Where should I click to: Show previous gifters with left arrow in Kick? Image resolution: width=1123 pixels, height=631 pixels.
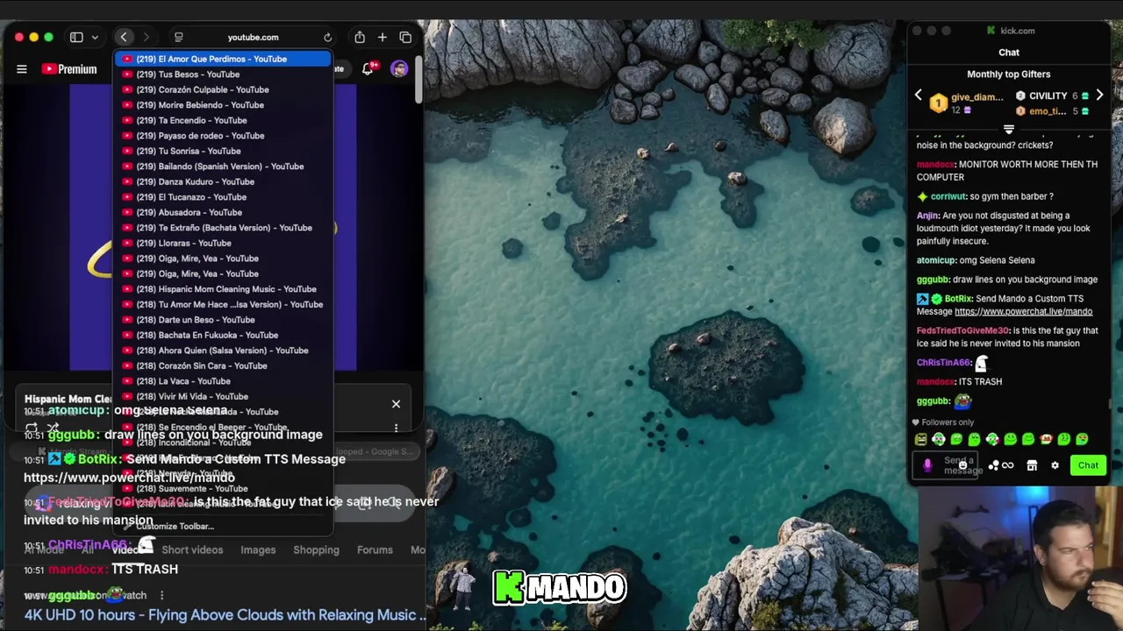click(x=919, y=96)
